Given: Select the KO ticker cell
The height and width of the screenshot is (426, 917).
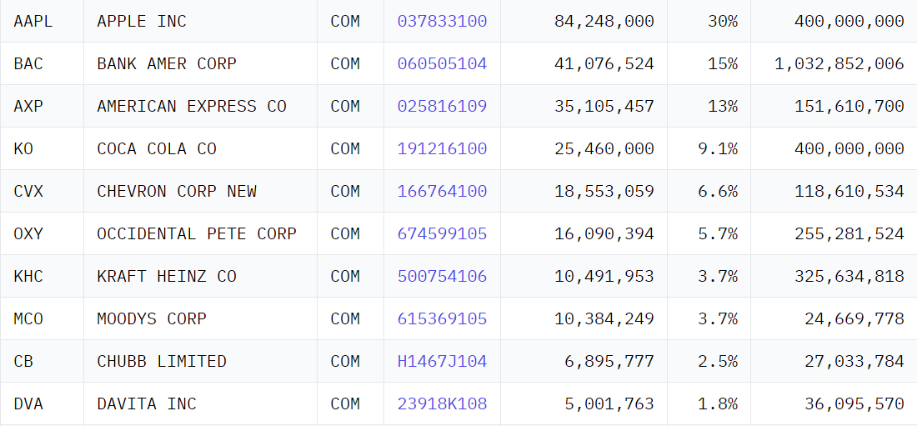Looking at the screenshot, I should 43,148.
